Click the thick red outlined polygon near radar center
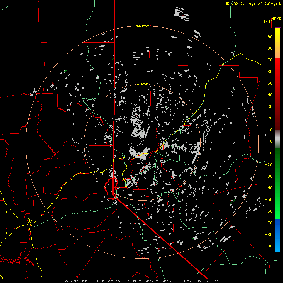Screen dimensions: 283x283 pos(111,189)
